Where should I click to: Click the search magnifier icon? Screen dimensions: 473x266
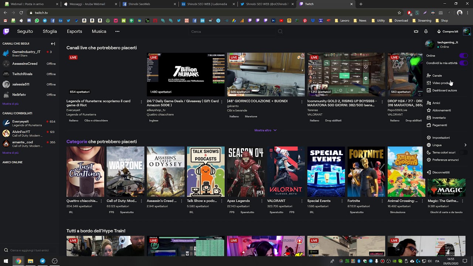(x=280, y=31)
